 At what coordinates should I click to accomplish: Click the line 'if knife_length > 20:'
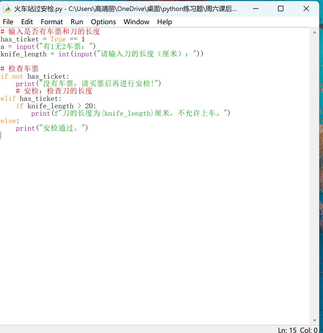click(x=56, y=106)
